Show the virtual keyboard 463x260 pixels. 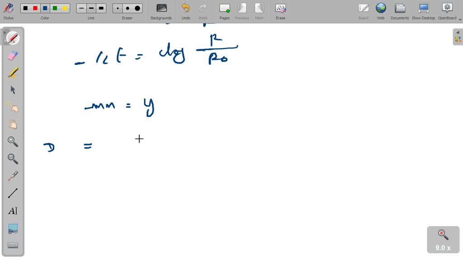pyautogui.click(x=13, y=245)
